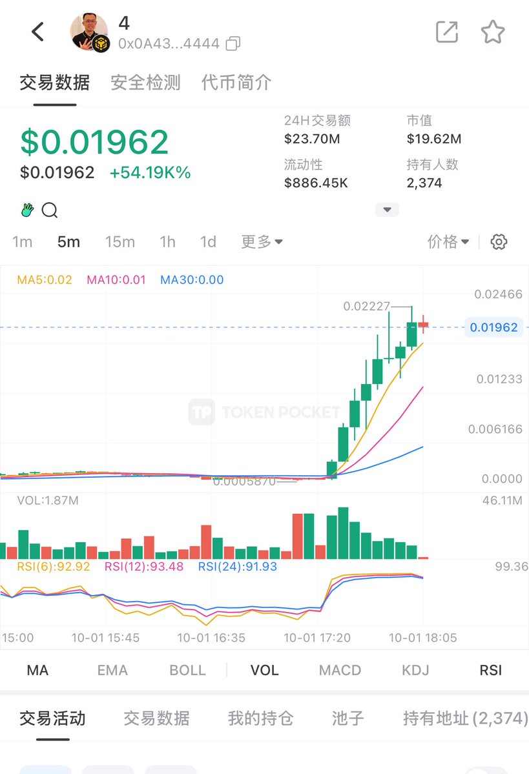Switch to 安全检测 tab
529x774 pixels.
(x=145, y=83)
